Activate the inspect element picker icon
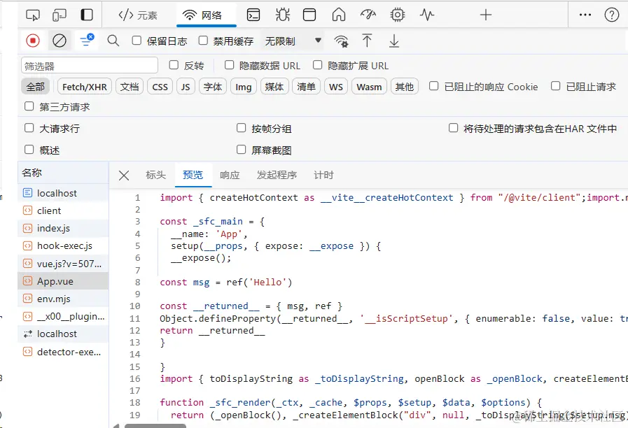 pos(32,15)
